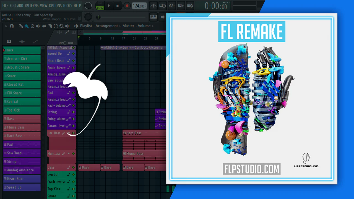354x199 pixels.
Task: Select the Mute tool in playlist toolbar
Action: pos(38,26)
